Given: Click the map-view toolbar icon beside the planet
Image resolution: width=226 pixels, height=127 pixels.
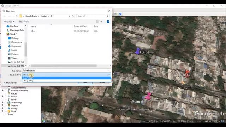Looking at the screenshot, I should click(116, 14).
